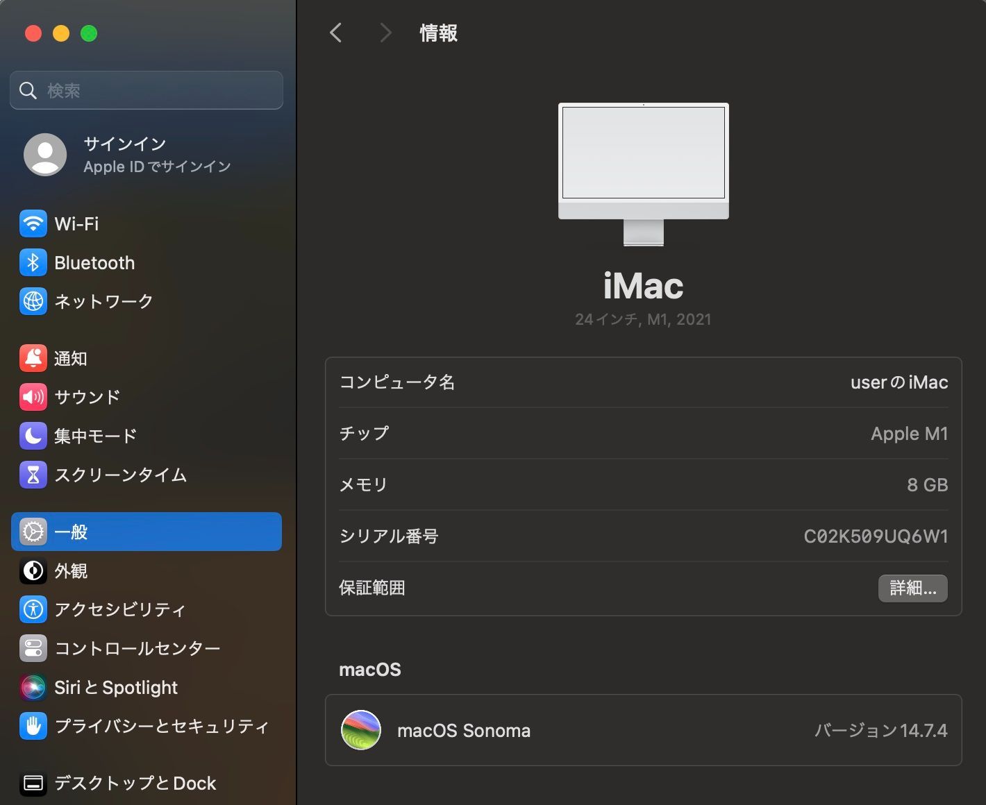Viewport: 986px width, 805px height.
Task: Click the シリアル番号 label
Action: tap(389, 536)
